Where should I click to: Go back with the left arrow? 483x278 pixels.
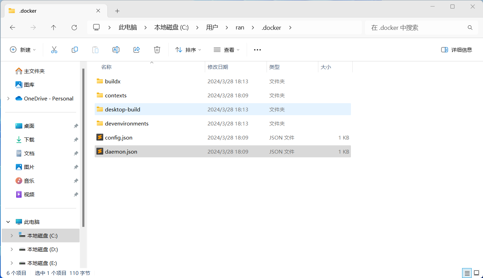click(13, 27)
